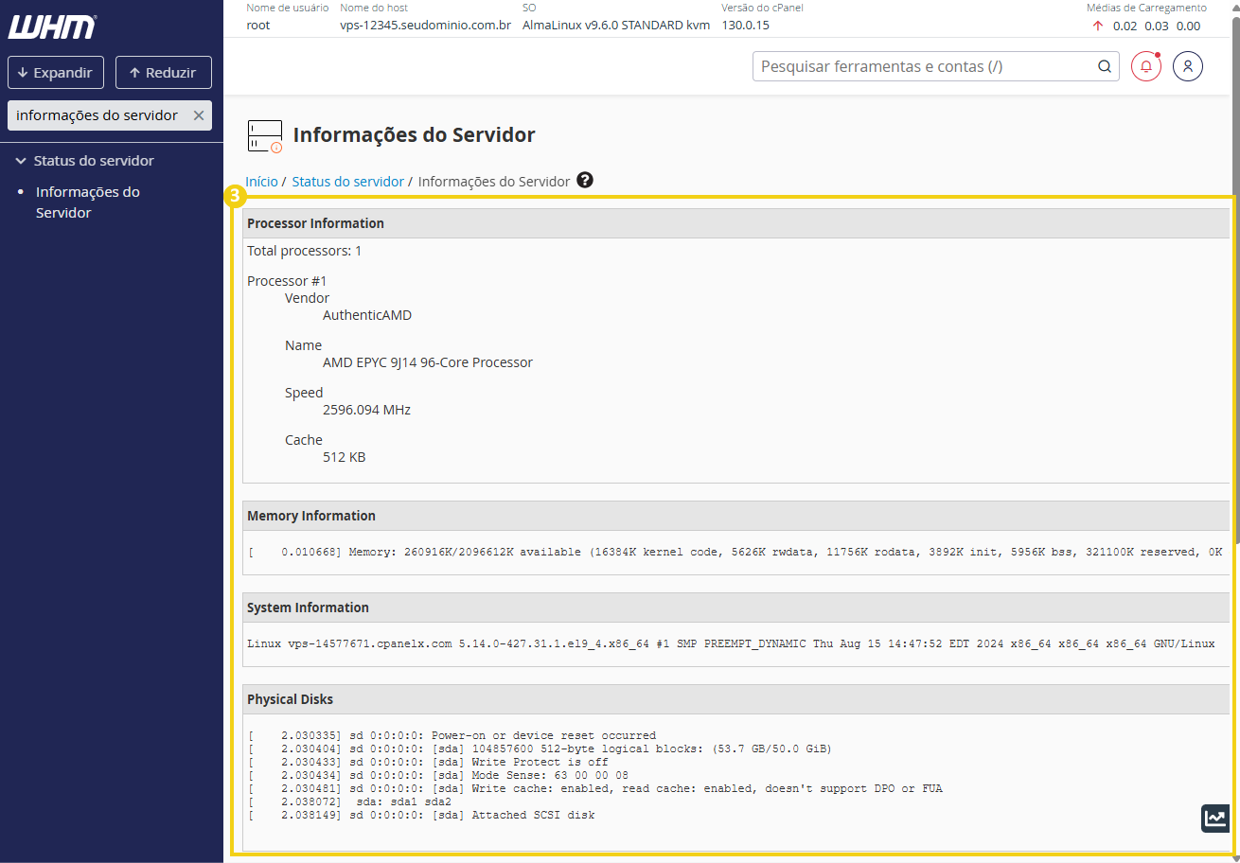The image size is (1240, 863).
Task: Select Informações do Servidor in the sidebar
Action: pyautogui.click(x=87, y=202)
